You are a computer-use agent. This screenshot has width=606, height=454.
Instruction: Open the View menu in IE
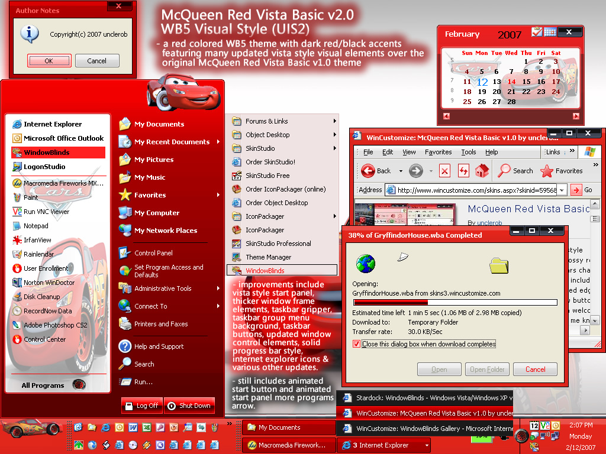click(x=409, y=152)
